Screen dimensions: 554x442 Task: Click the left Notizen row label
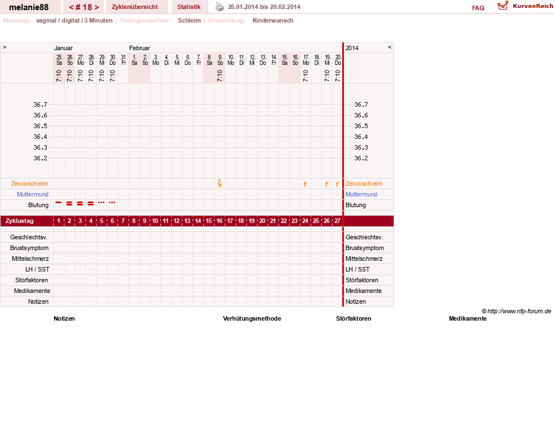(x=38, y=301)
